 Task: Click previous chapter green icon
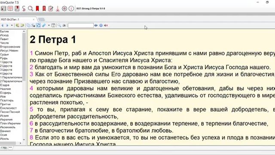[17, 25]
